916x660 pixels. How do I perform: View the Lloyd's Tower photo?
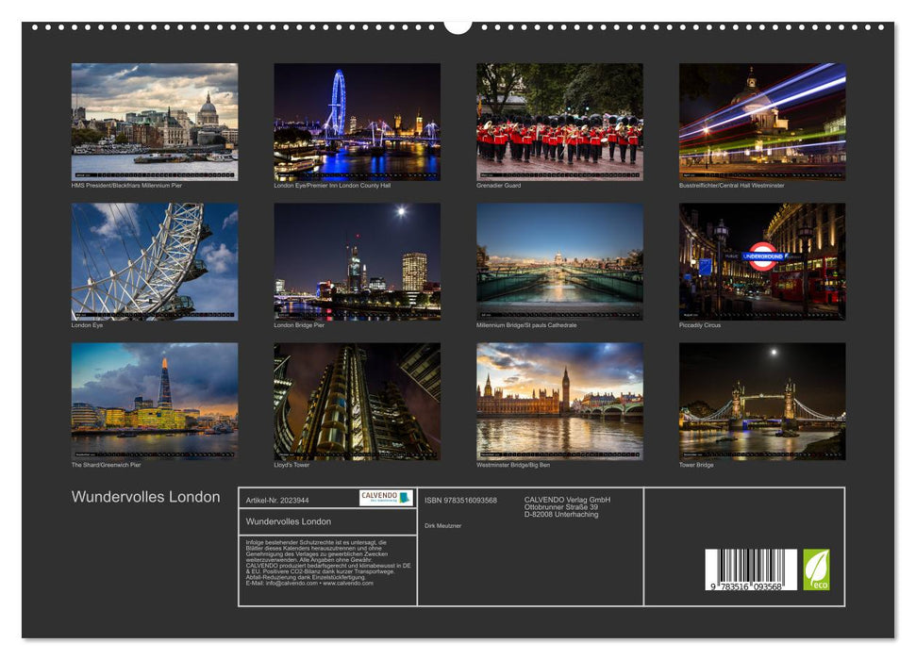coord(357,404)
